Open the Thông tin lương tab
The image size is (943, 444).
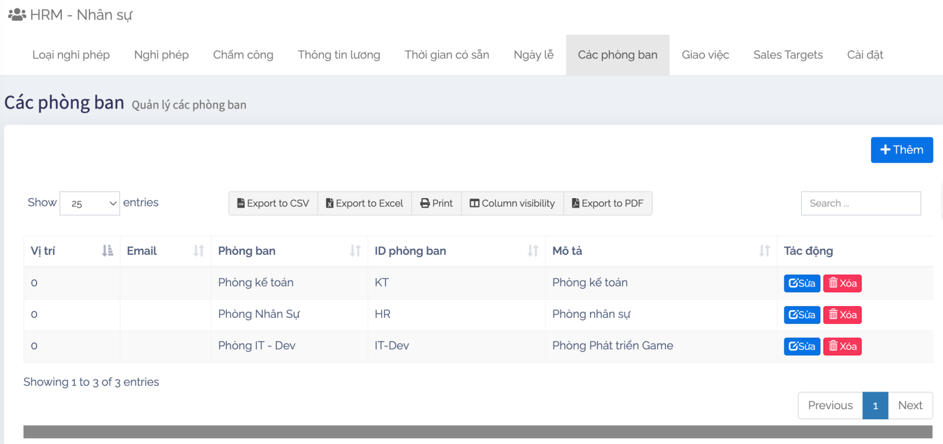click(339, 55)
